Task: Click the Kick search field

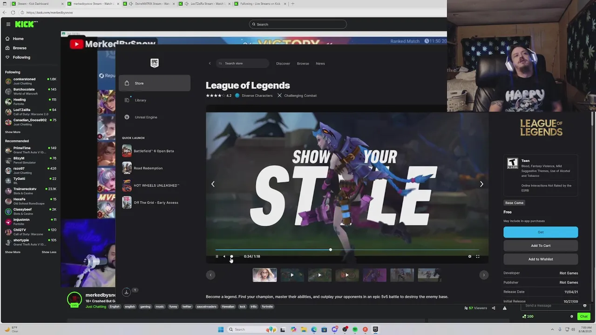Action: [x=298, y=24]
